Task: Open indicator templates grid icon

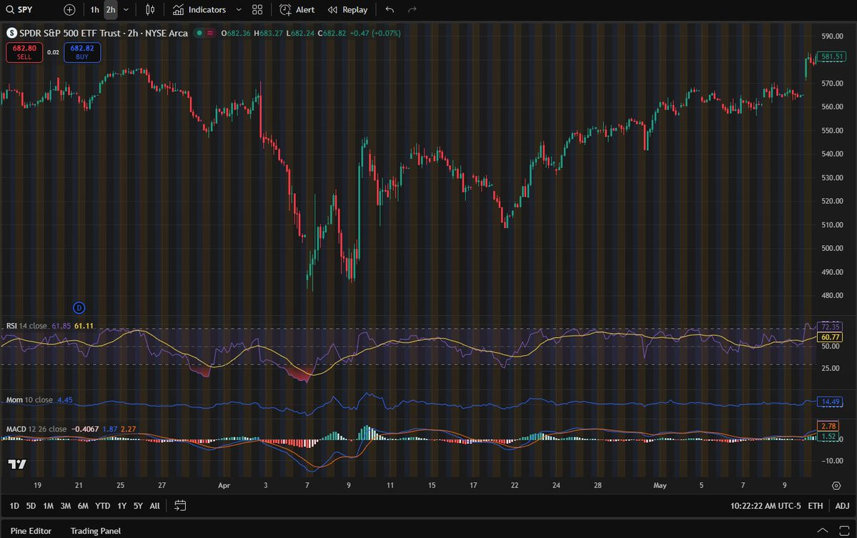Action: point(257,10)
